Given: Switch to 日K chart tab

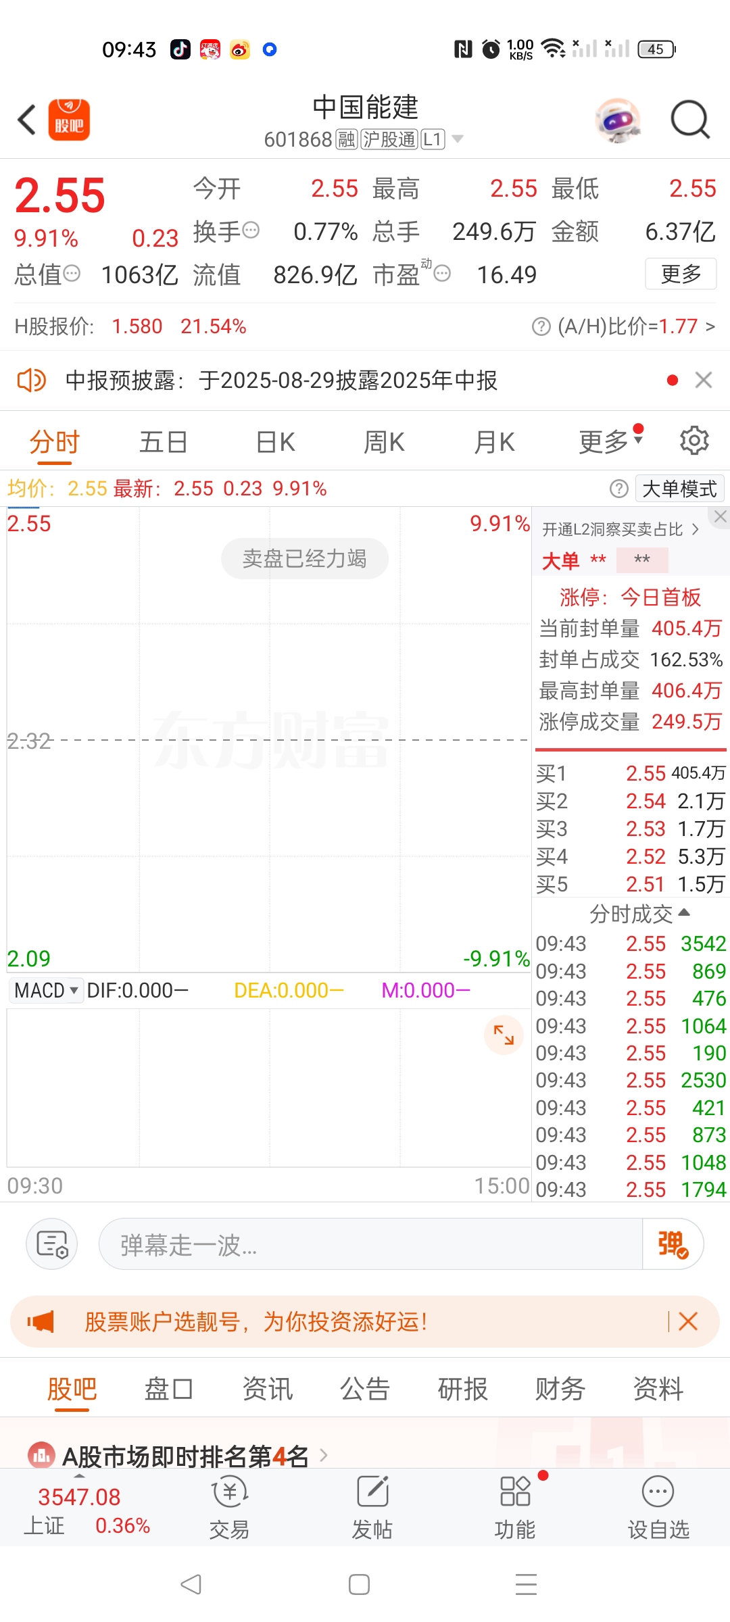Looking at the screenshot, I should [x=276, y=443].
